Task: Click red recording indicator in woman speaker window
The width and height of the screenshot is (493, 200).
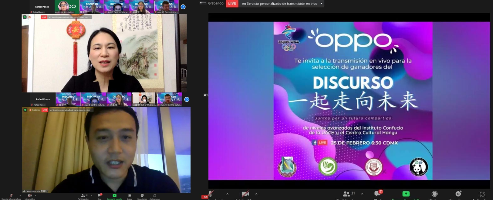Action: [x=29, y=17]
